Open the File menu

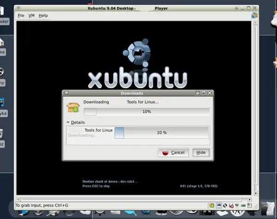click(20, 15)
